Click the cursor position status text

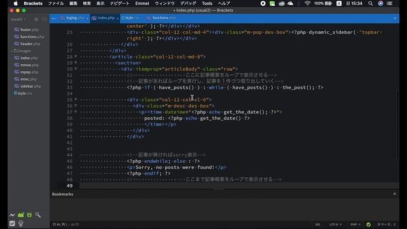66,225
